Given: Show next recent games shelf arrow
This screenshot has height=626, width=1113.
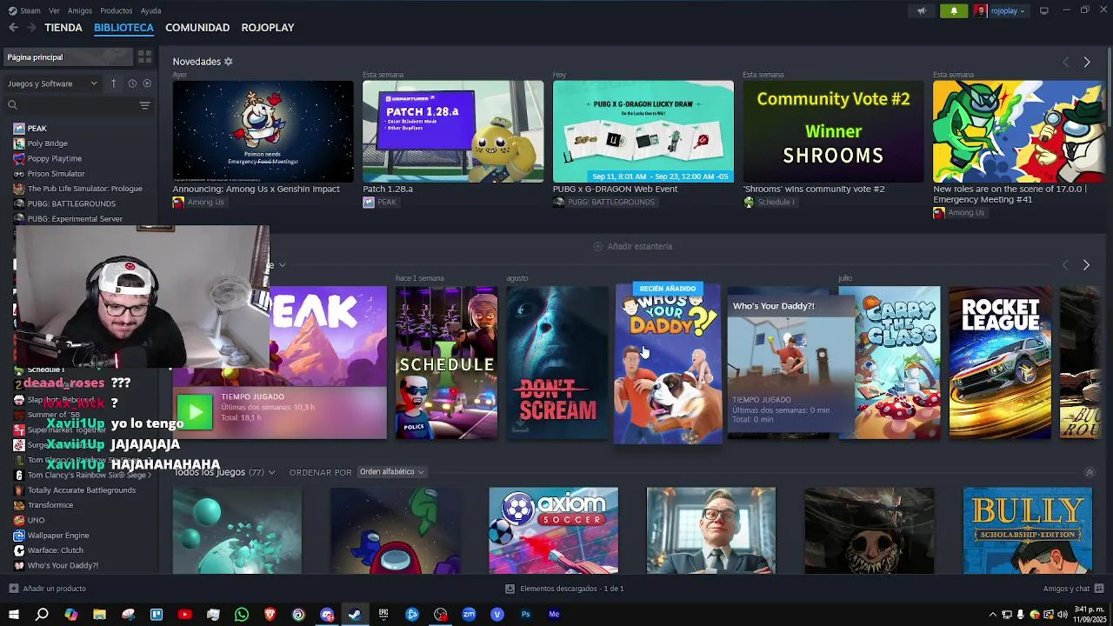Looking at the screenshot, I should (x=1086, y=264).
